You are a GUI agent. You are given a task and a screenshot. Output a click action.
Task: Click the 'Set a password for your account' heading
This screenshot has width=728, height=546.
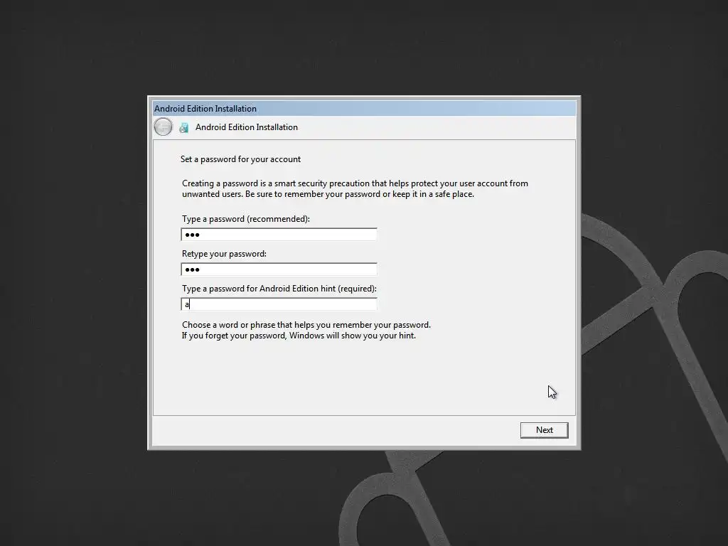point(240,159)
